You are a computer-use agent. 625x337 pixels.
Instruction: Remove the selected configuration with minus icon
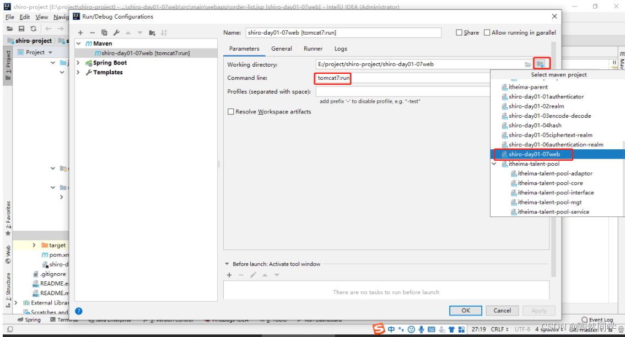pos(93,32)
